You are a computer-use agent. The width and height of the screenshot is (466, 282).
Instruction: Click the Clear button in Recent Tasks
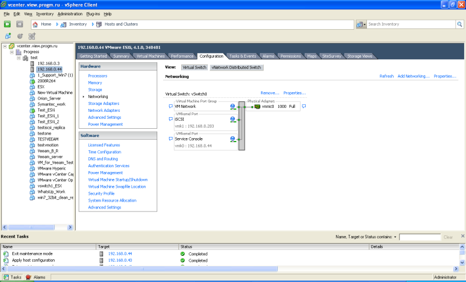tap(448, 237)
